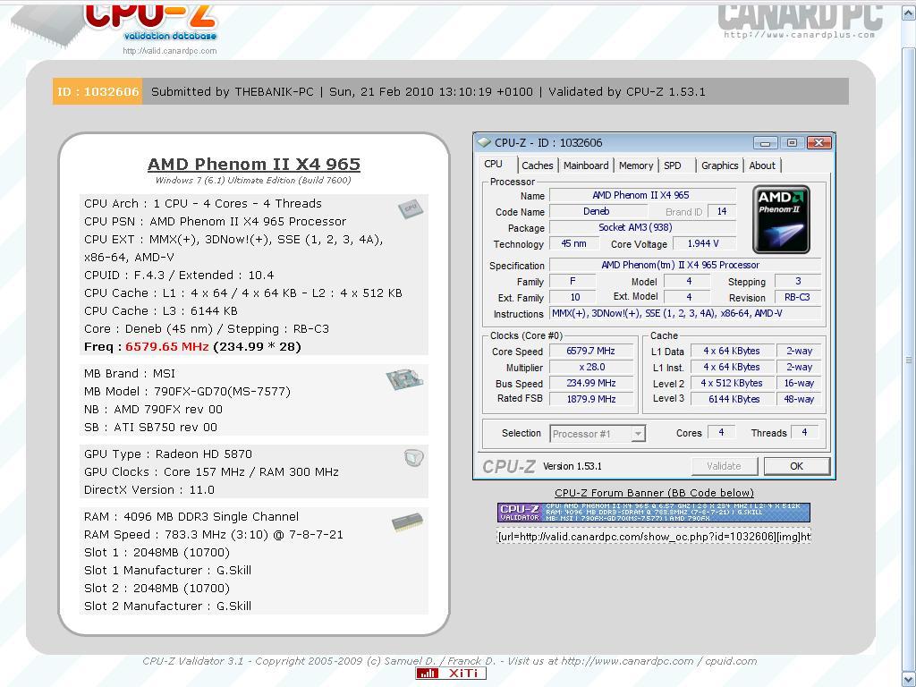Screen dimensions: 916x687
Task: Switch to the Graphics tab
Action: point(720,165)
